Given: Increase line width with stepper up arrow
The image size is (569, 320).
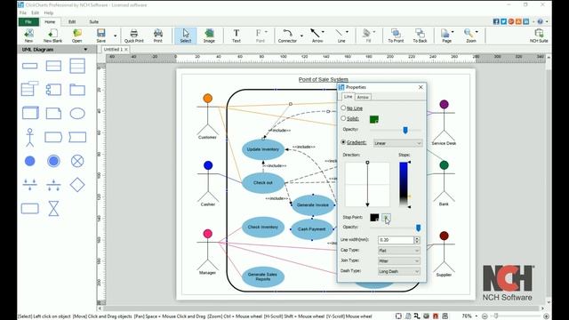Looking at the screenshot, I should click(x=417, y=238).
